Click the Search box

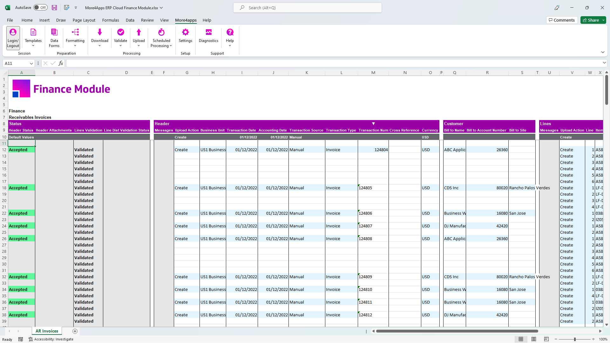pos(307,8)
